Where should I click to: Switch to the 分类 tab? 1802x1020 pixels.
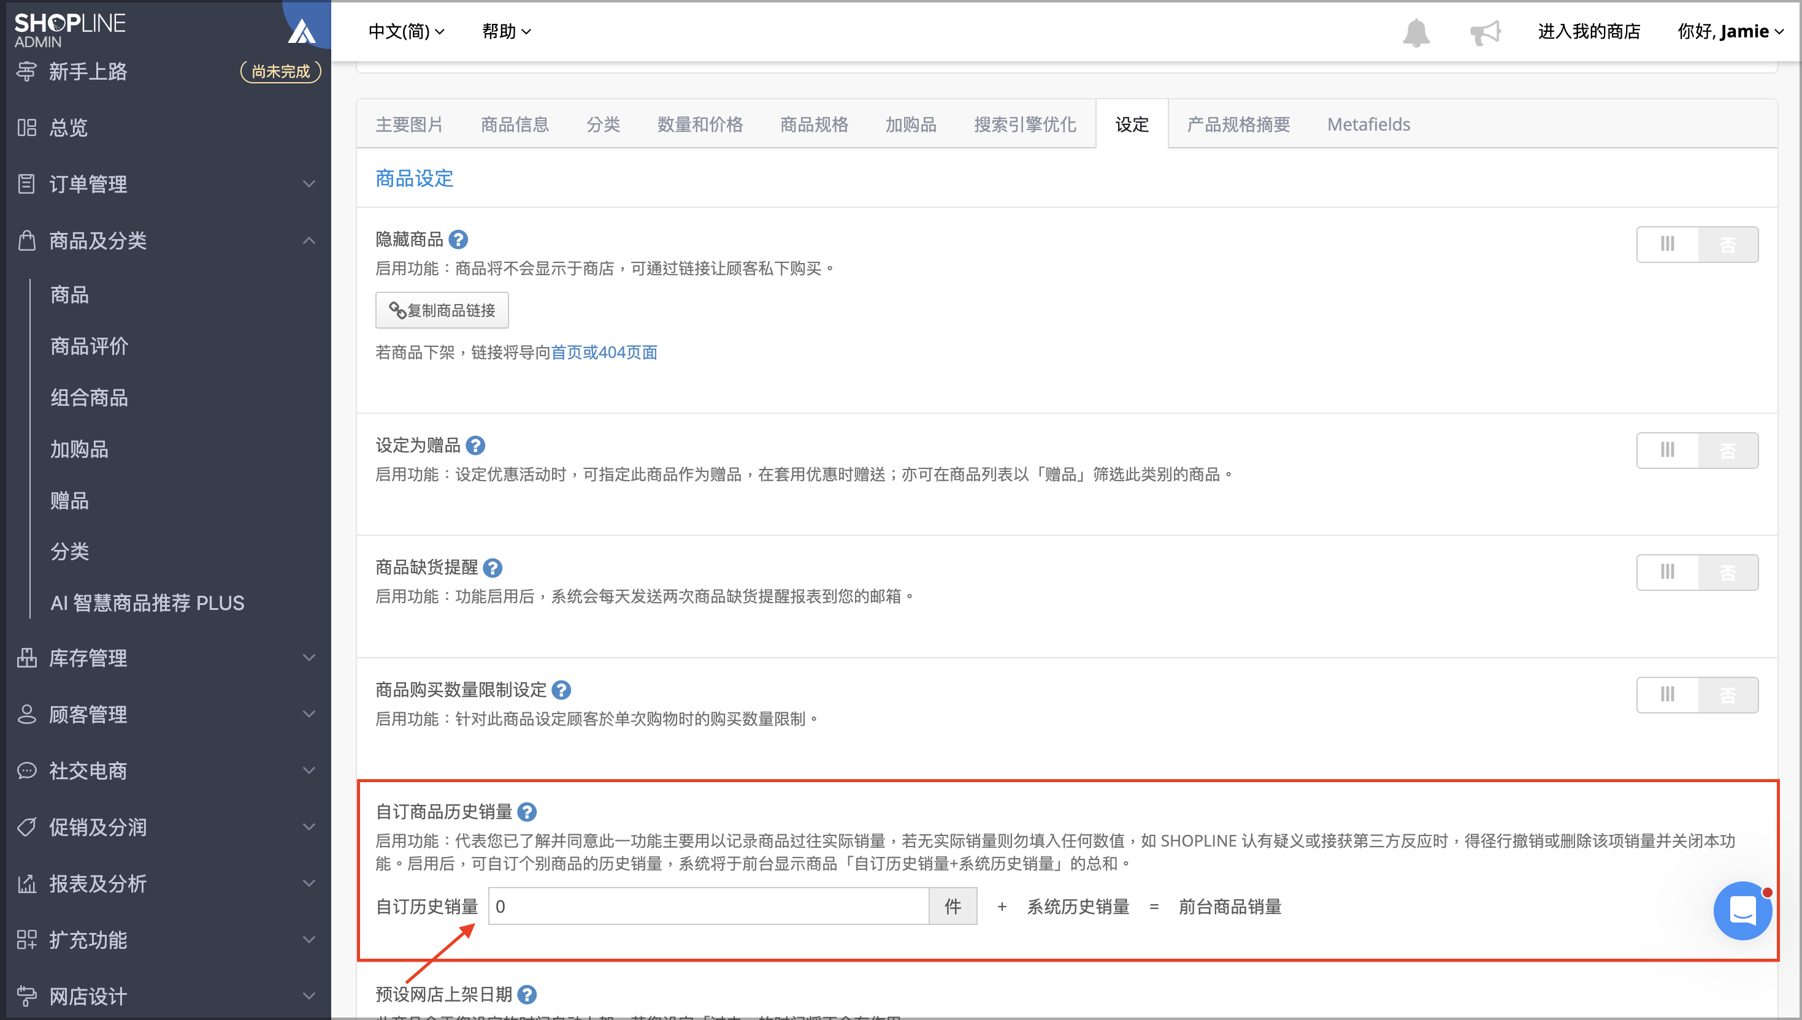tap(603, 124)
